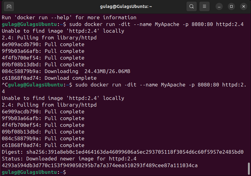Close the terminal window
The image size is (251, 176).
(243, 6)
